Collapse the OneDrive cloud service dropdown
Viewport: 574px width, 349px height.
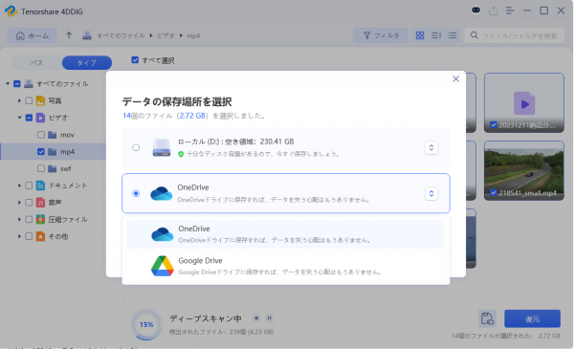tap(431, 193)
